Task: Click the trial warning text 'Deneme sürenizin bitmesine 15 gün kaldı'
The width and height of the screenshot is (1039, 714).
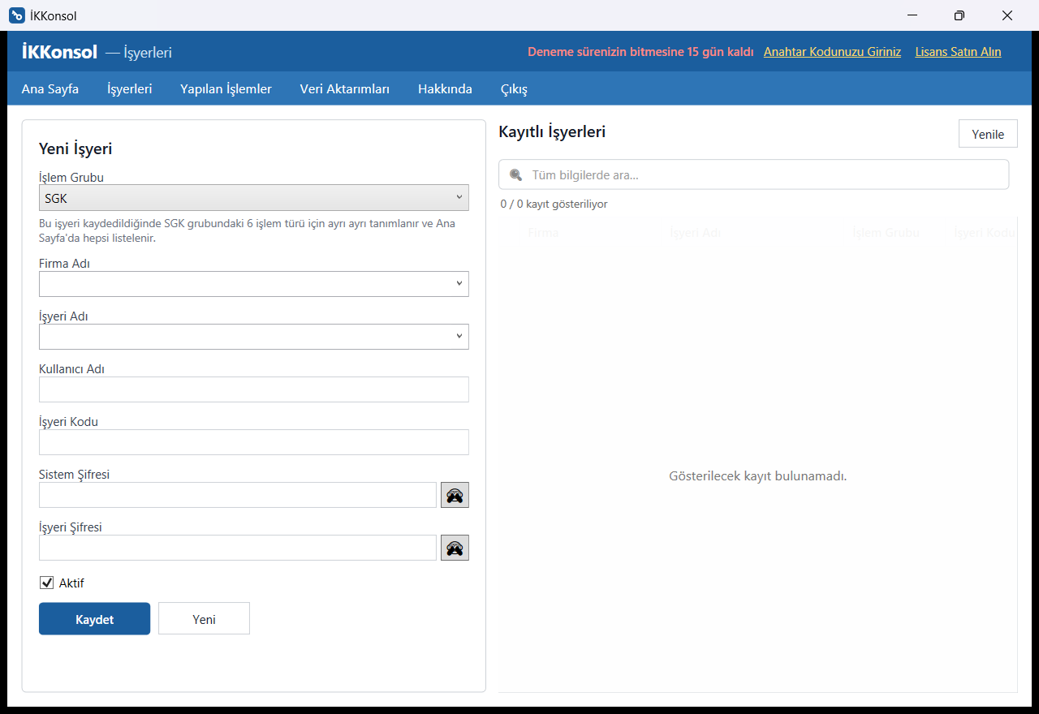Action: tap(640, 51)
